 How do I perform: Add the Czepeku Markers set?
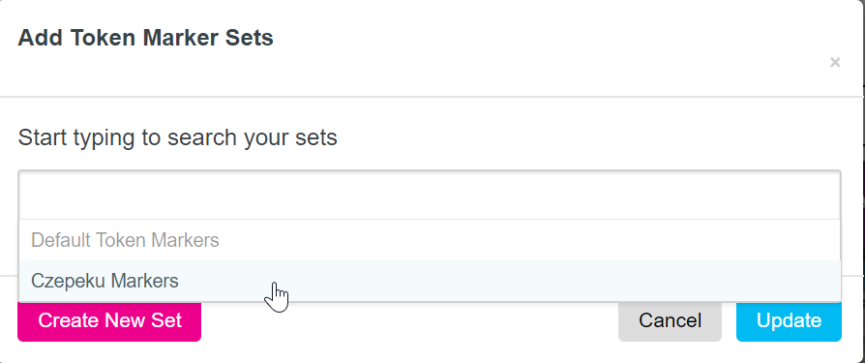click(430, 281)
